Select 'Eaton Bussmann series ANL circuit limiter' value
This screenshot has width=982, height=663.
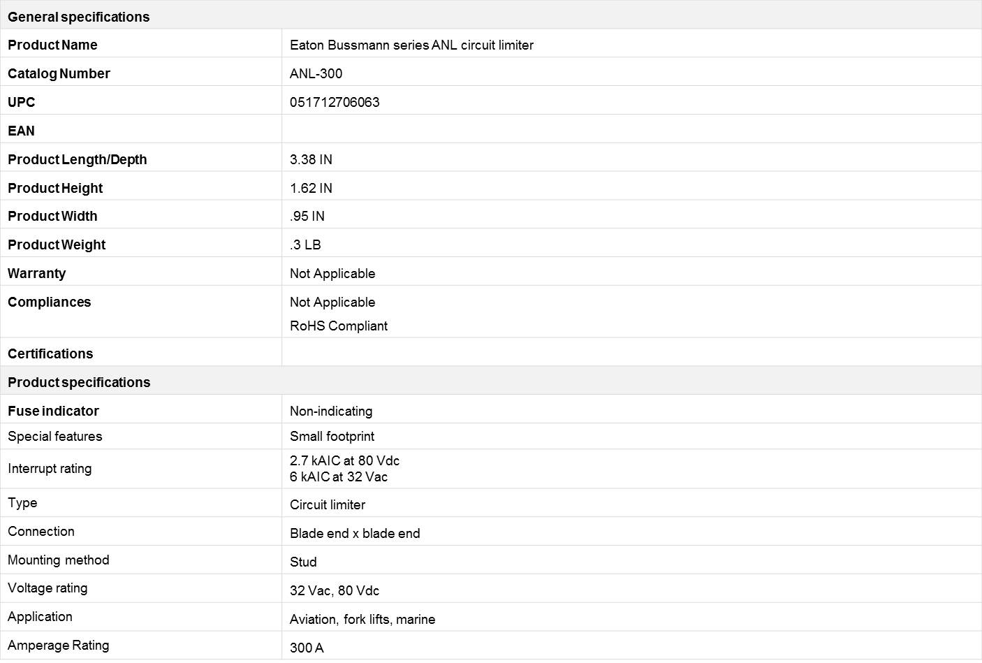(x=411, y=45)
